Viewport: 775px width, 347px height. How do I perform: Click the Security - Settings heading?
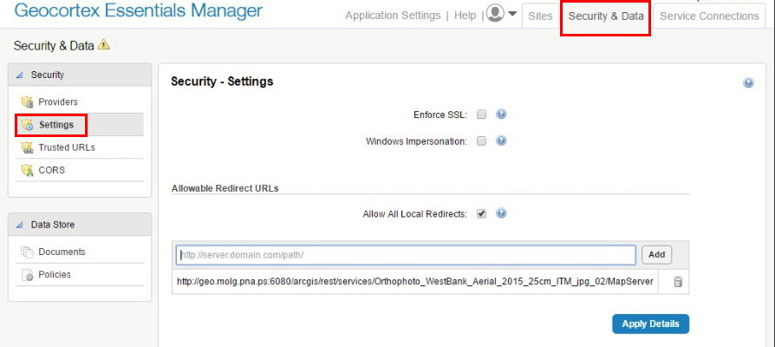[222, 82]
